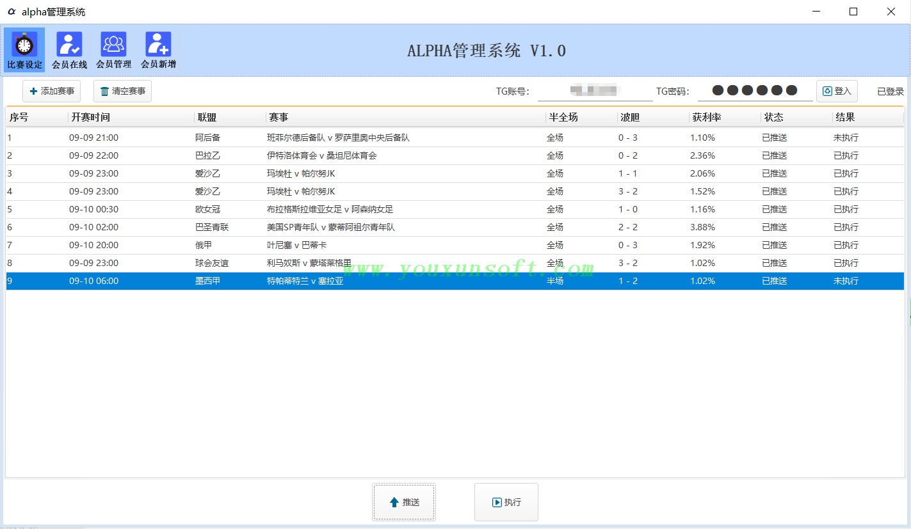Click the 未执行 result in row 1
Viewport: 911px width, 529px height.
[846, 138]
